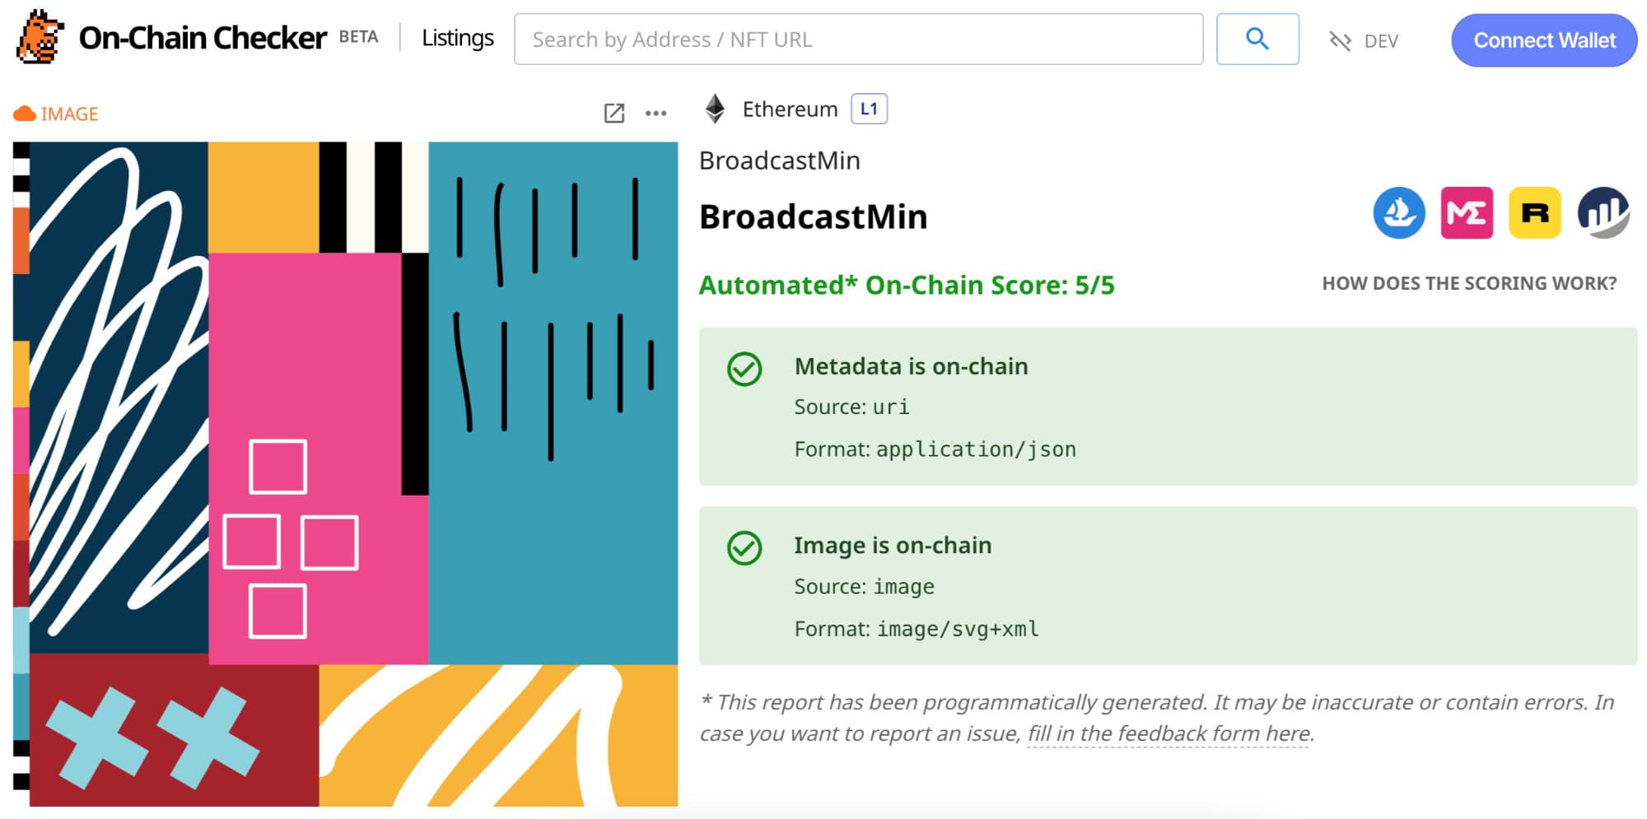Click the On-Chain Checker fox logo
The image size is (1647, 819).
pos(40,37)
